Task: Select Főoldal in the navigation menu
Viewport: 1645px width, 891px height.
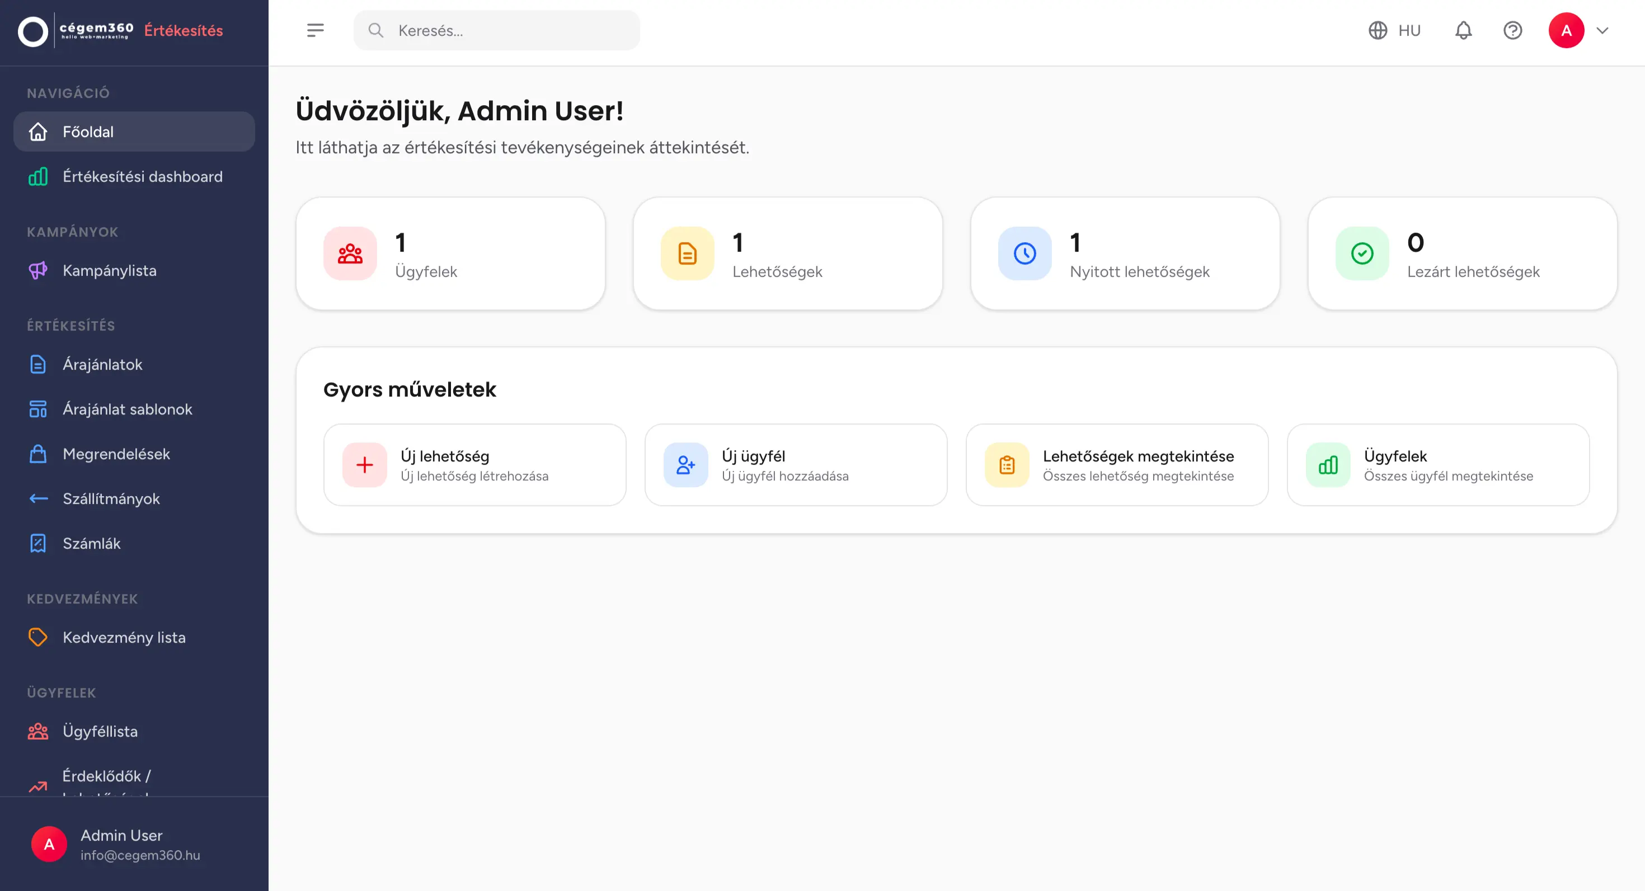Action: pyautogui.click(x=87, y=131)
